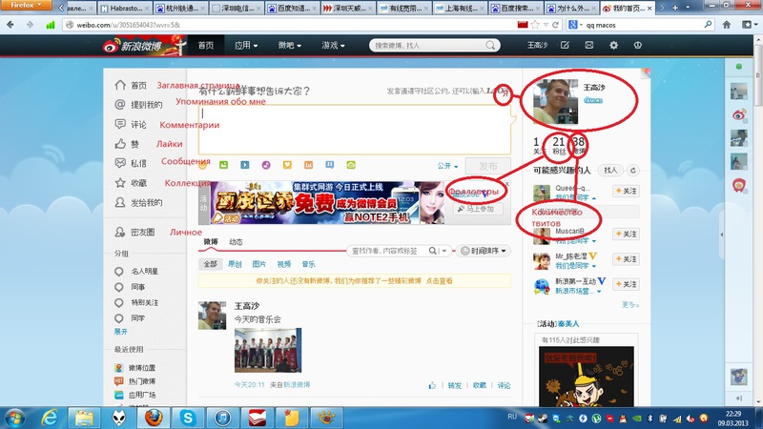This screenshot has height=429, width=763.
Task: Click the power/logout icon in header
Action: tap(637, 45)
